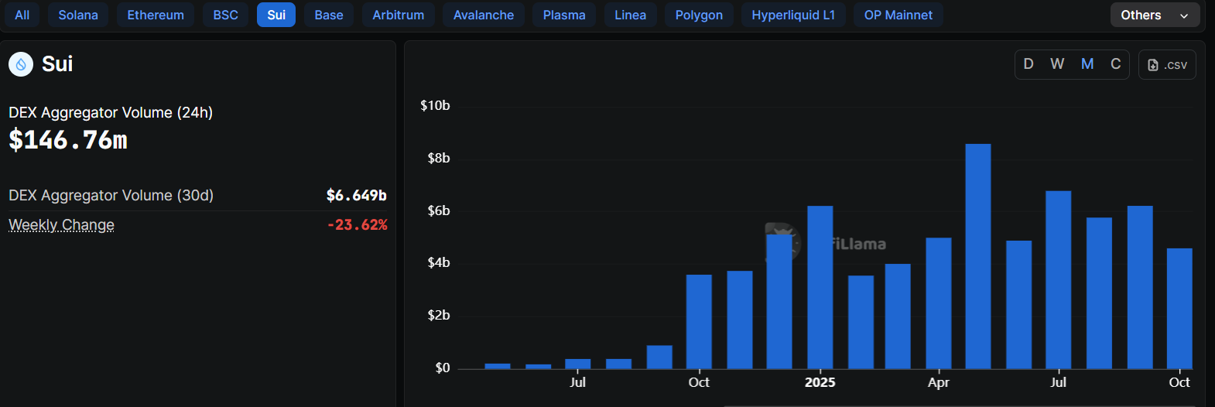The image size is (1215, 407).
Task: Switch to the Avalanche chain tab
Action: [x=484, y=15]
